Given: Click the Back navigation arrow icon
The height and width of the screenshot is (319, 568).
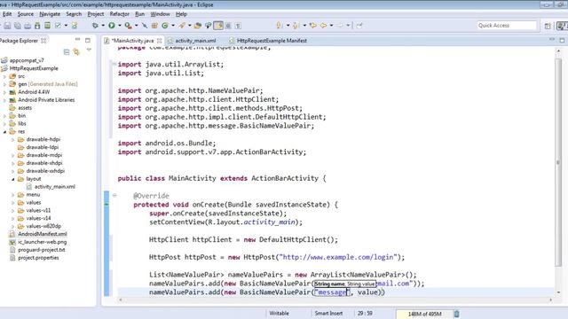Looking at the screenshot, I should pos(323,26).
